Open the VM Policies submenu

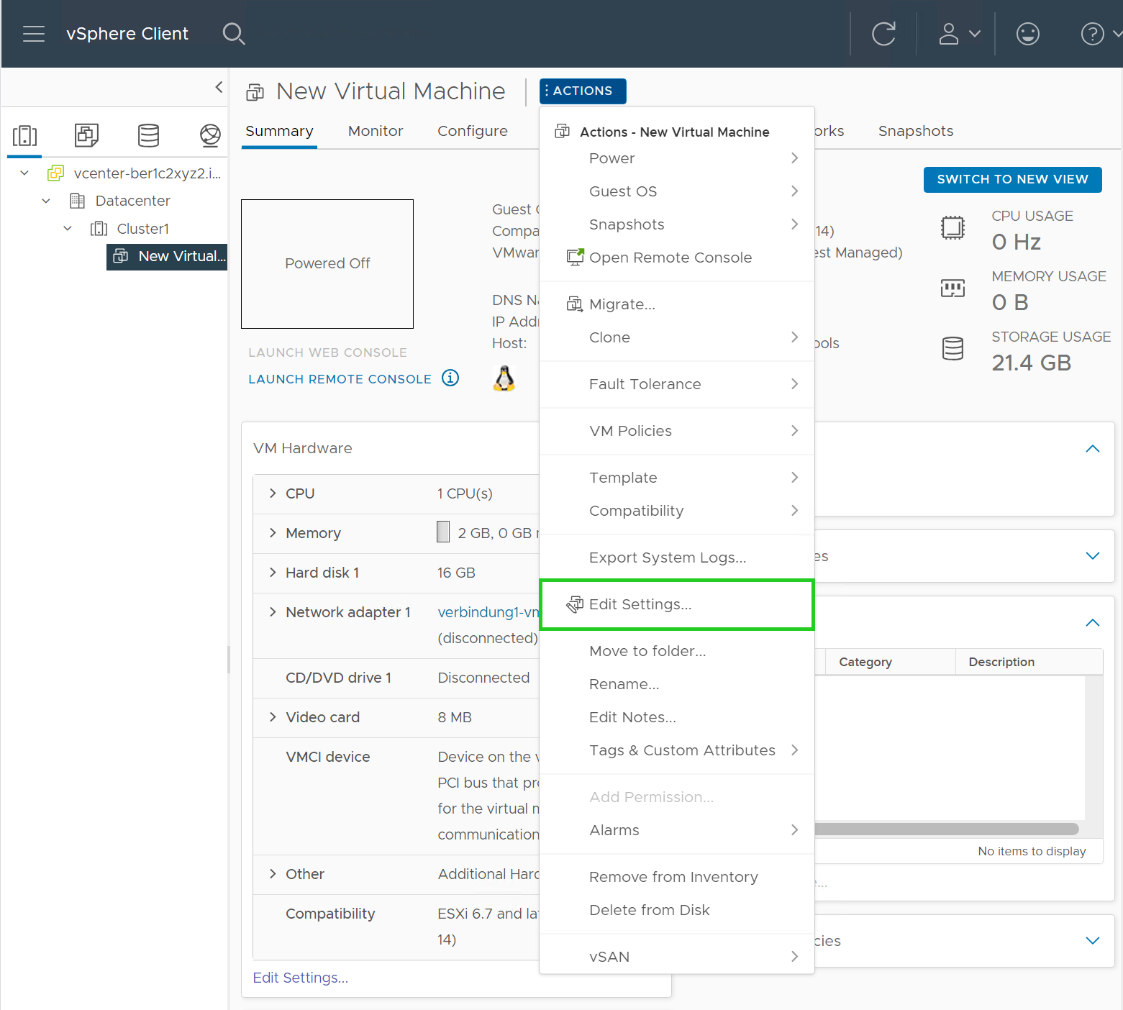tap(677, 431)
